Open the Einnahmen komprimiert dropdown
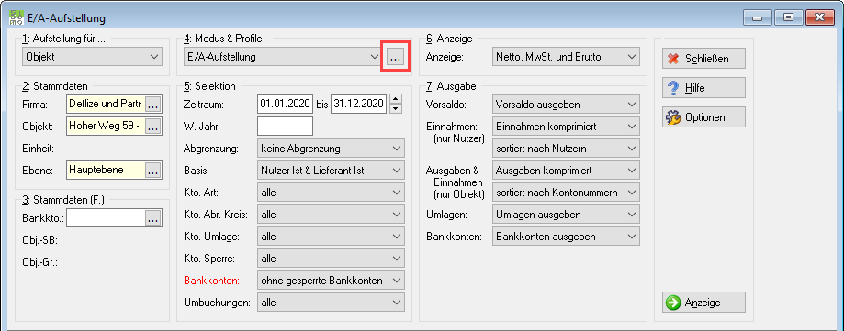Image resolution: width=844 pixels, height=331 pixels. (x=566, y=127)
